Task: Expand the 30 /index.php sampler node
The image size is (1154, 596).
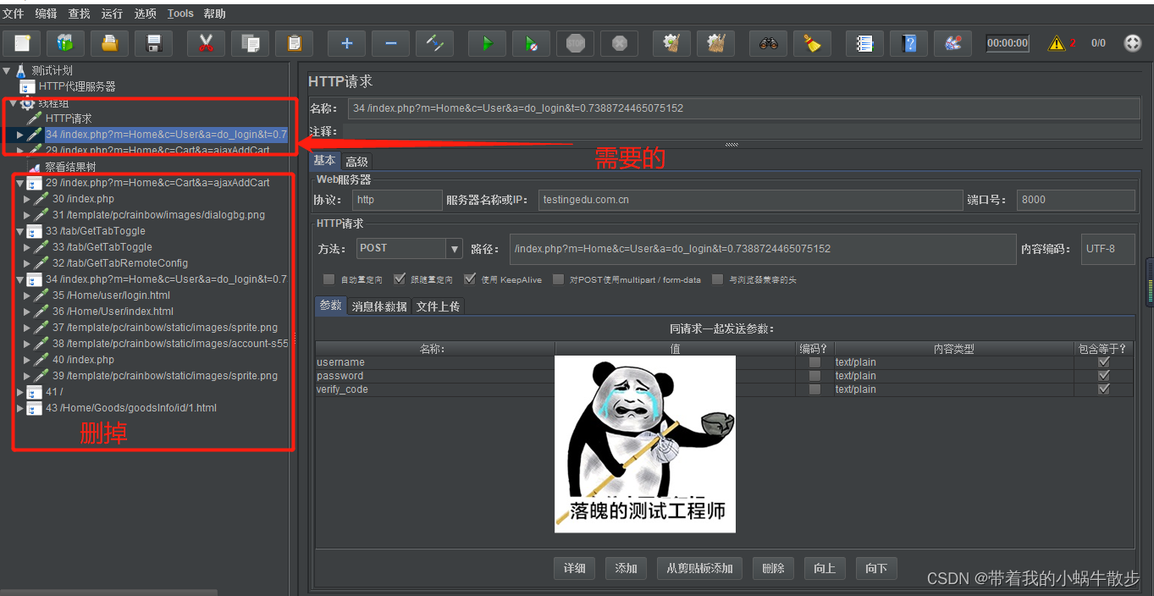Action: 27,199
